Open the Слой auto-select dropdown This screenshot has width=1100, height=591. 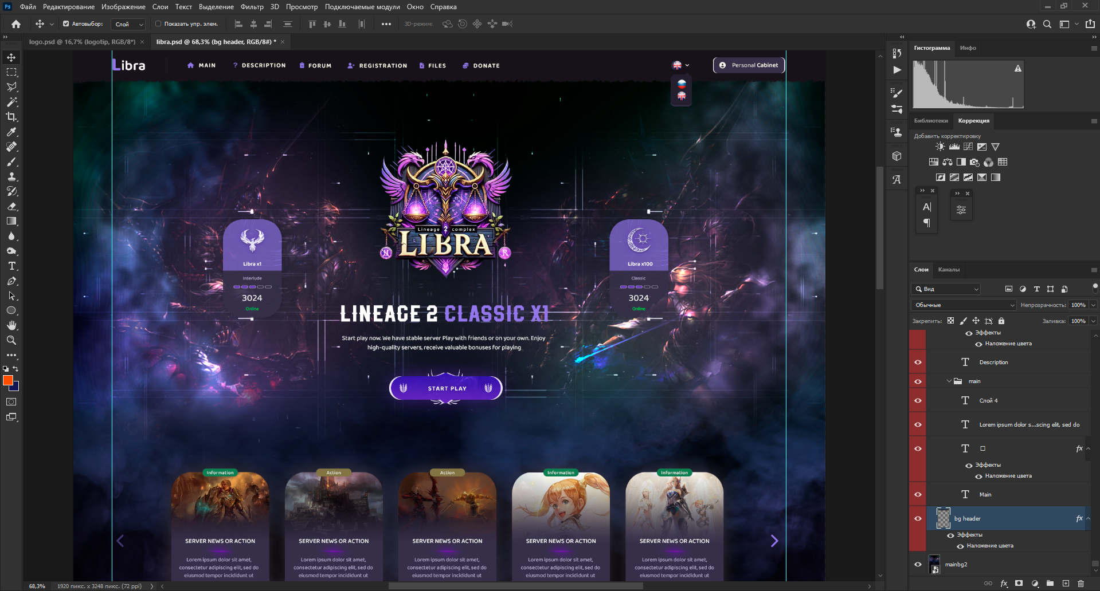click(128, 24)
